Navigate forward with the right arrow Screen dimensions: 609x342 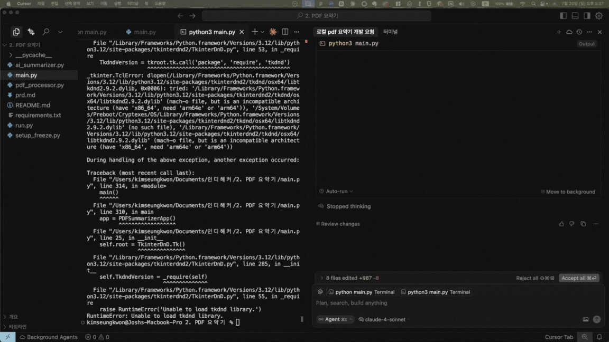tap(192, 16)
